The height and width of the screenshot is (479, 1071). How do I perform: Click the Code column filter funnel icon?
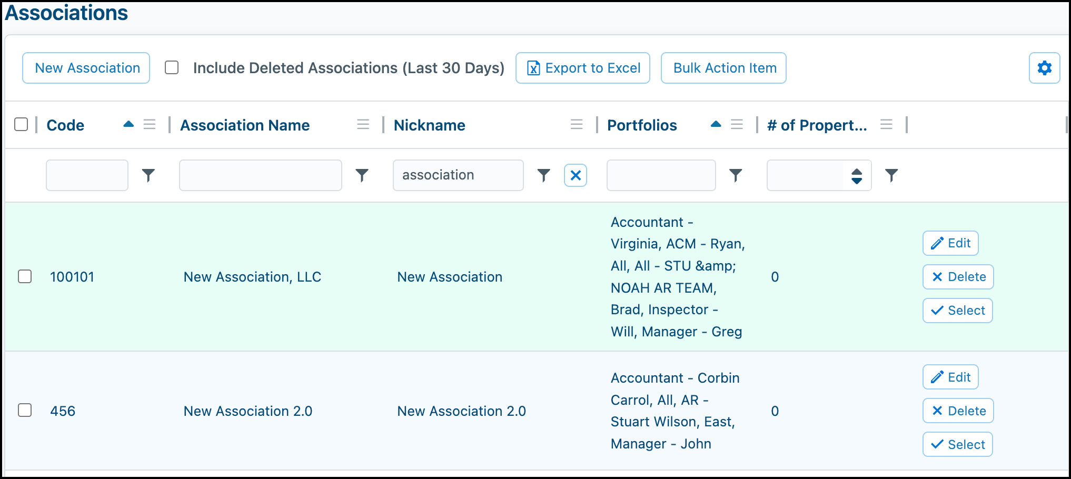click(148, 175)
